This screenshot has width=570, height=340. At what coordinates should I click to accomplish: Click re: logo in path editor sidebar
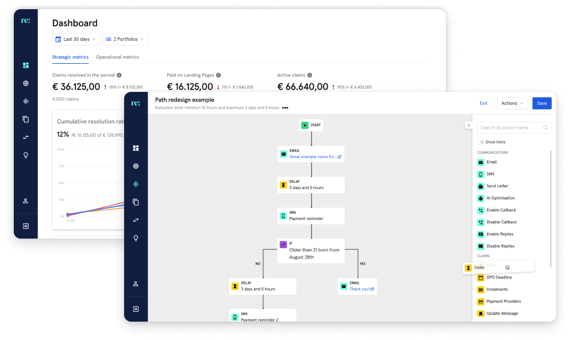tap(136, 103)
